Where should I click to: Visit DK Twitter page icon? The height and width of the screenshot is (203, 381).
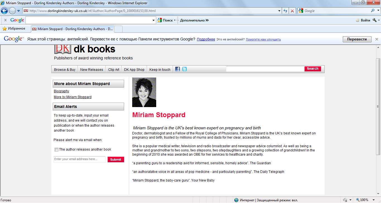tap(184, 69)
